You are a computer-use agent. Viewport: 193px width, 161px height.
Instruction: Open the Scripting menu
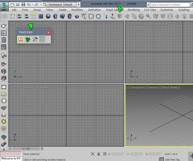[x=184, y=10]
